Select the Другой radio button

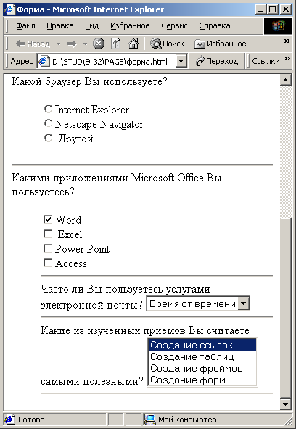click(x=48, y=138)
